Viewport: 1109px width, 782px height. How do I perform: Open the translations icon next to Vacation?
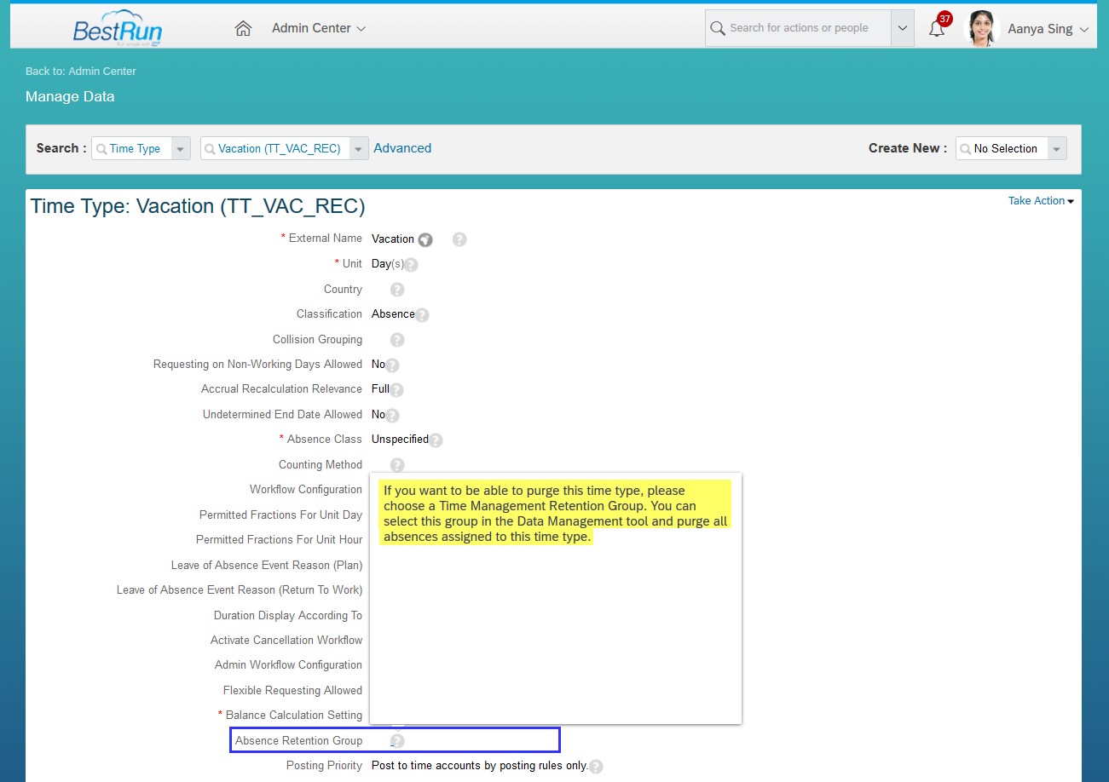pos(425,240)
